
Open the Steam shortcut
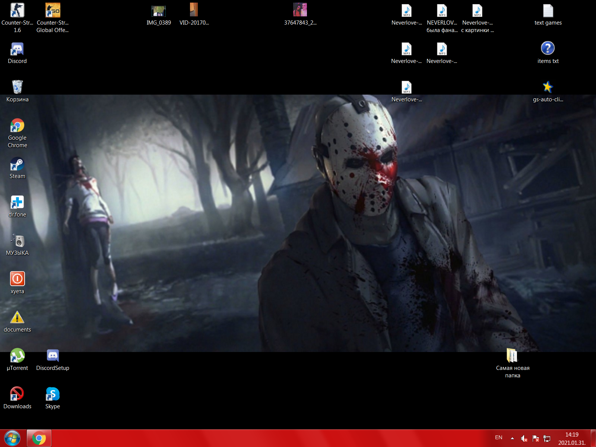tap(17, 168)
